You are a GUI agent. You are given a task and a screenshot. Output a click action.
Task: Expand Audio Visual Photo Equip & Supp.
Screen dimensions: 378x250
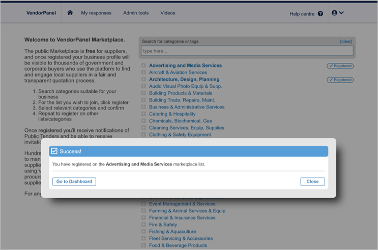[x=143, y=86]
